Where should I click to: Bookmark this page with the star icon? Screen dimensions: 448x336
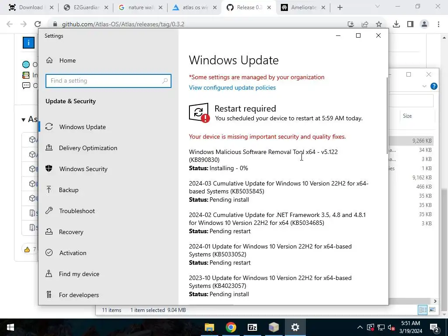click(379, 24)
